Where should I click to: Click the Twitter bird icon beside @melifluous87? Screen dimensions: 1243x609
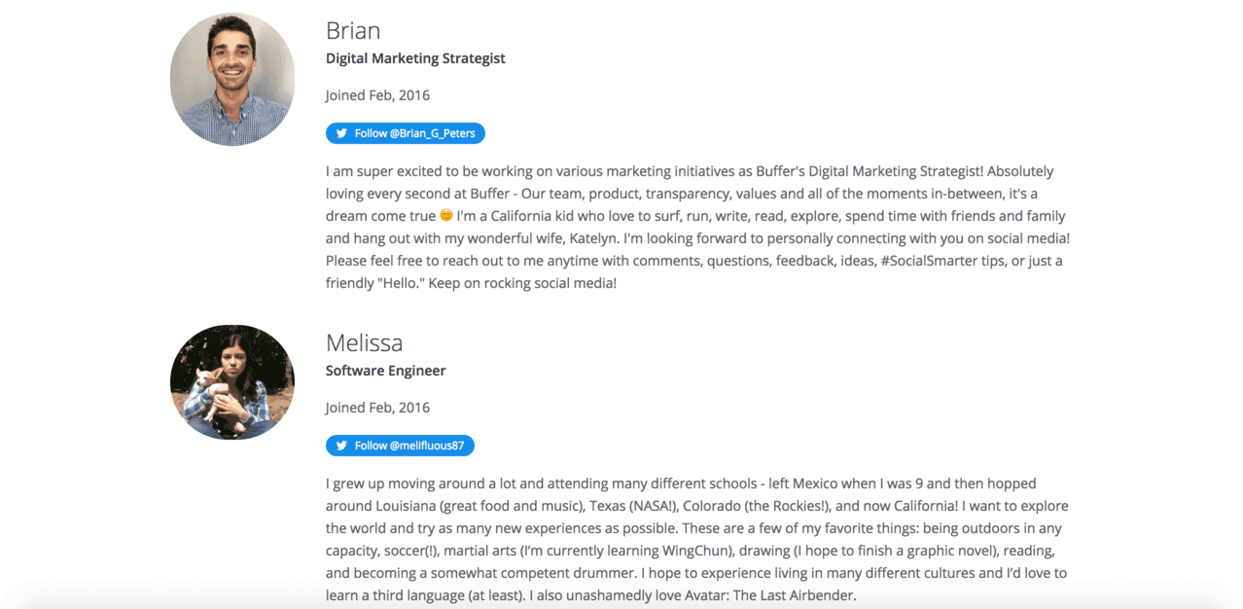pyautogui.click(x=341, y=446)
